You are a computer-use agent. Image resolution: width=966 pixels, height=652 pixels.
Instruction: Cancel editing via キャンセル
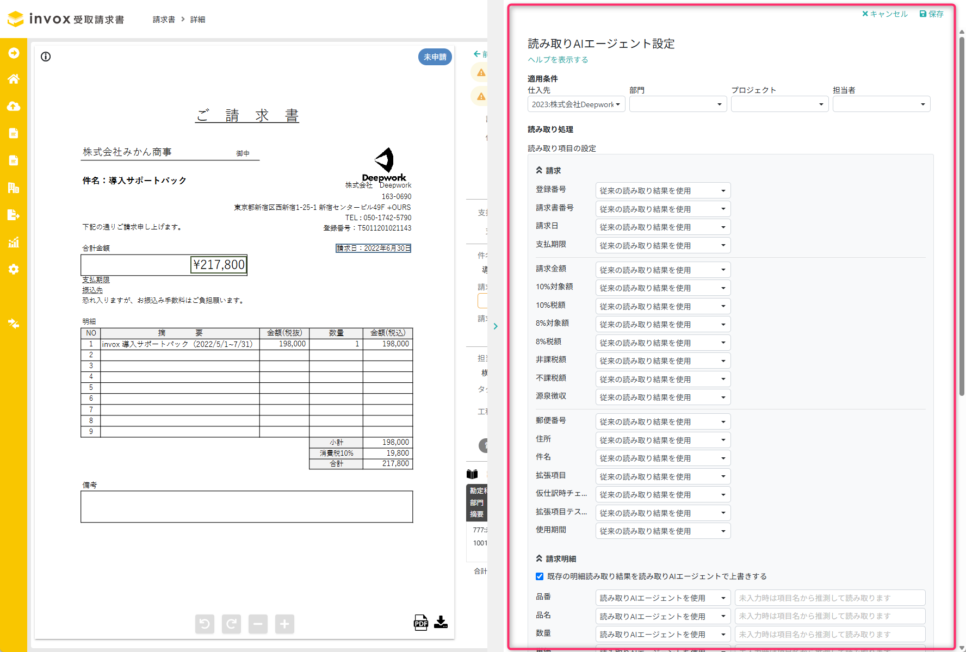coord(885,14)
